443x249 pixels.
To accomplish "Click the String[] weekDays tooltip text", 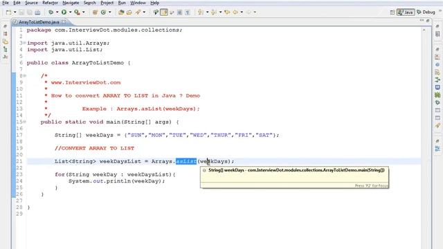I will (296, 170).
